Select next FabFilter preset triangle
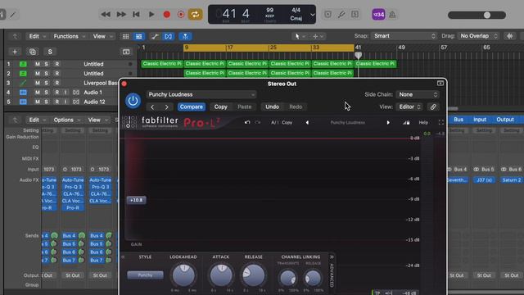Screen dimensions: 524x295 (x=388, y=123)
